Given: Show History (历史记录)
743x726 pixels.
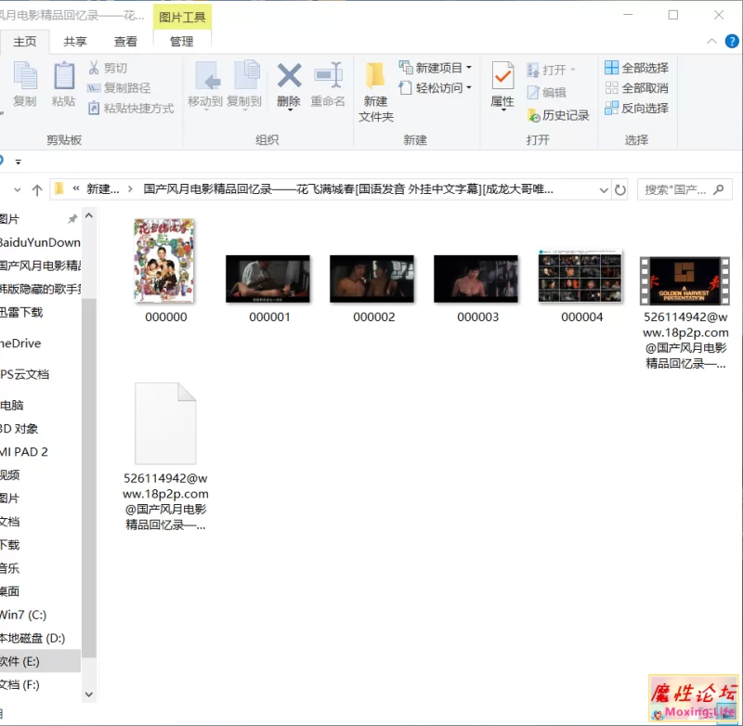Looking at the screenshot, I should [x=558, y=115].
